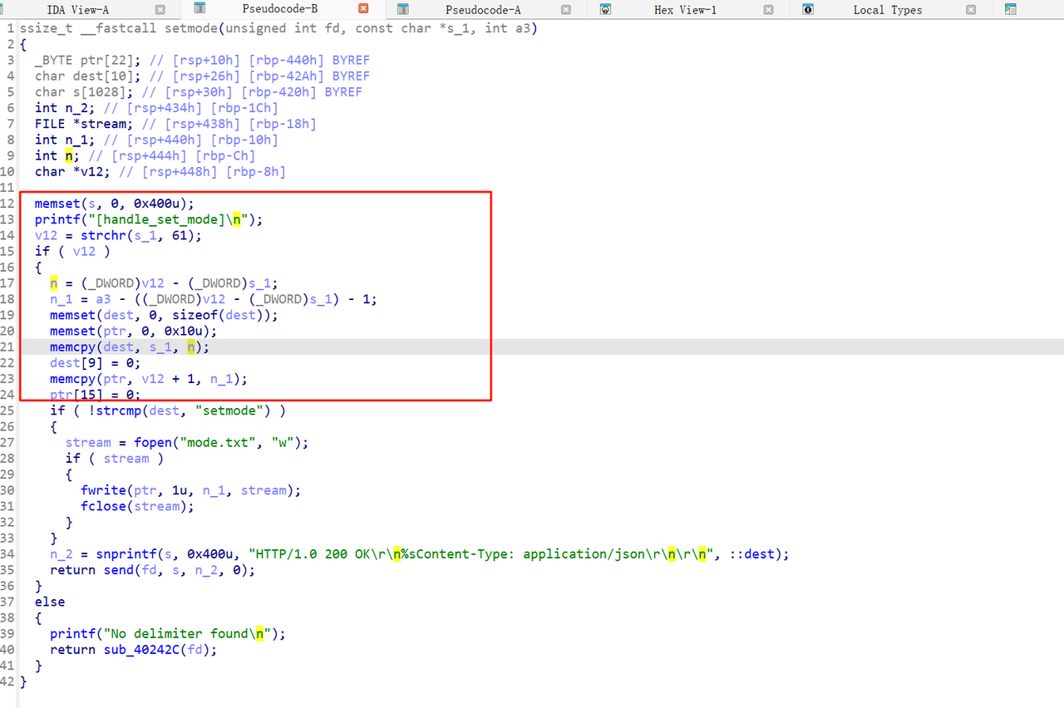Click the Hex View-1 tab icon

pyautogui.click(x=606, y=10)
